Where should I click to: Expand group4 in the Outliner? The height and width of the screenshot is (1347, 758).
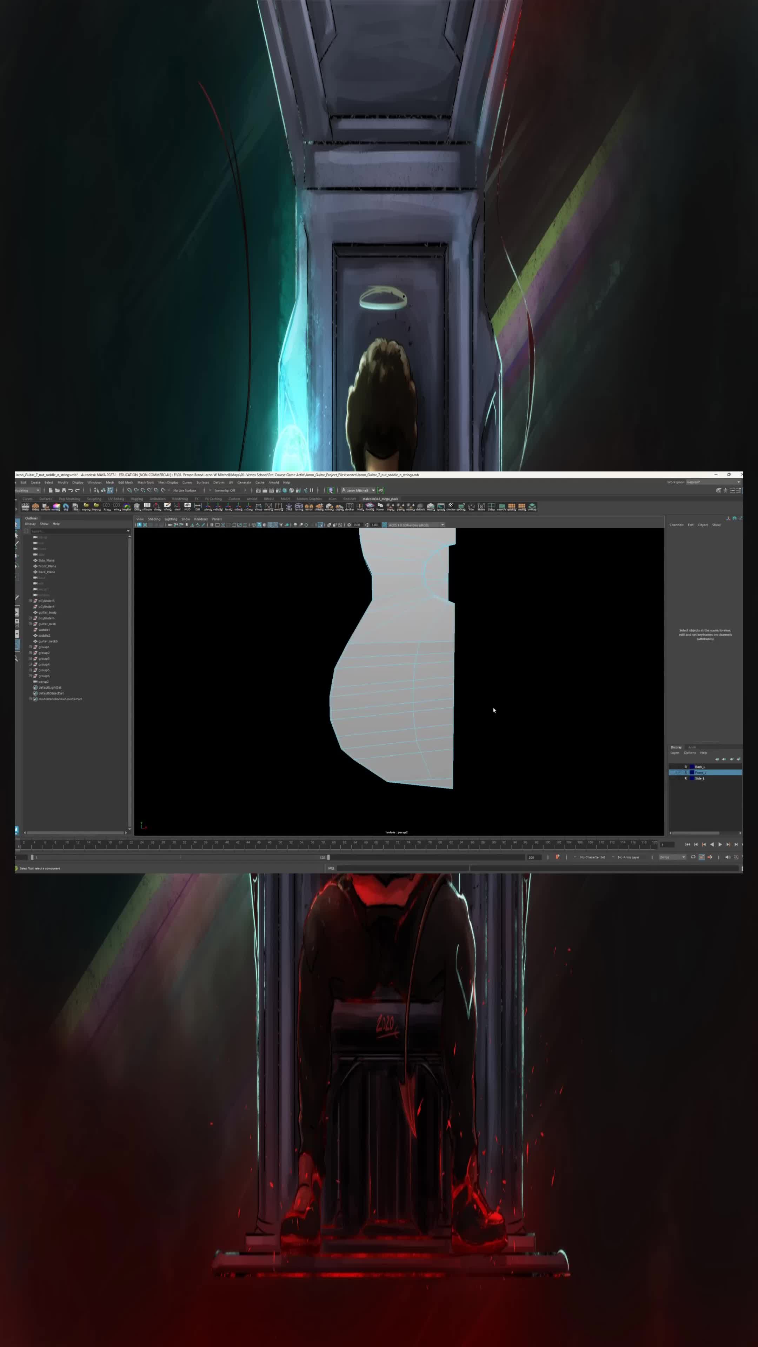point(30,664)
